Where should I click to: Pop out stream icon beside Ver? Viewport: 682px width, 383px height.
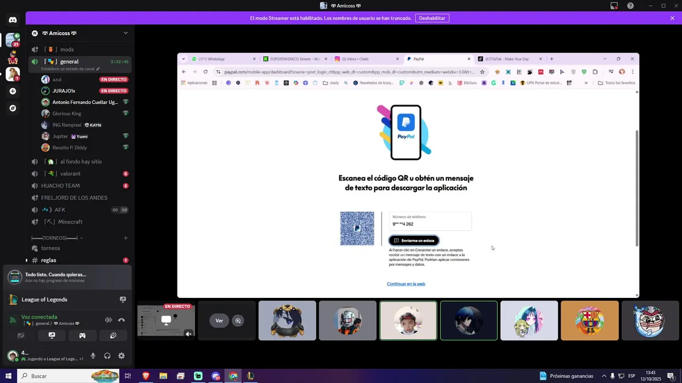238,320
